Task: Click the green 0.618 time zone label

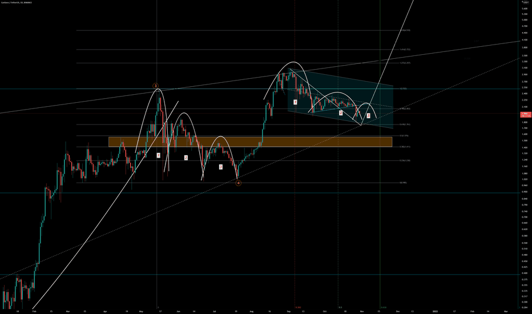Action: point(384,308)
